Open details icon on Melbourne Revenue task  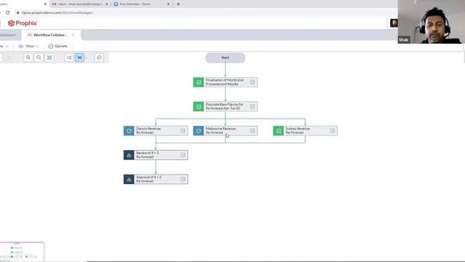pyautogui.click(x=252, y=131)
